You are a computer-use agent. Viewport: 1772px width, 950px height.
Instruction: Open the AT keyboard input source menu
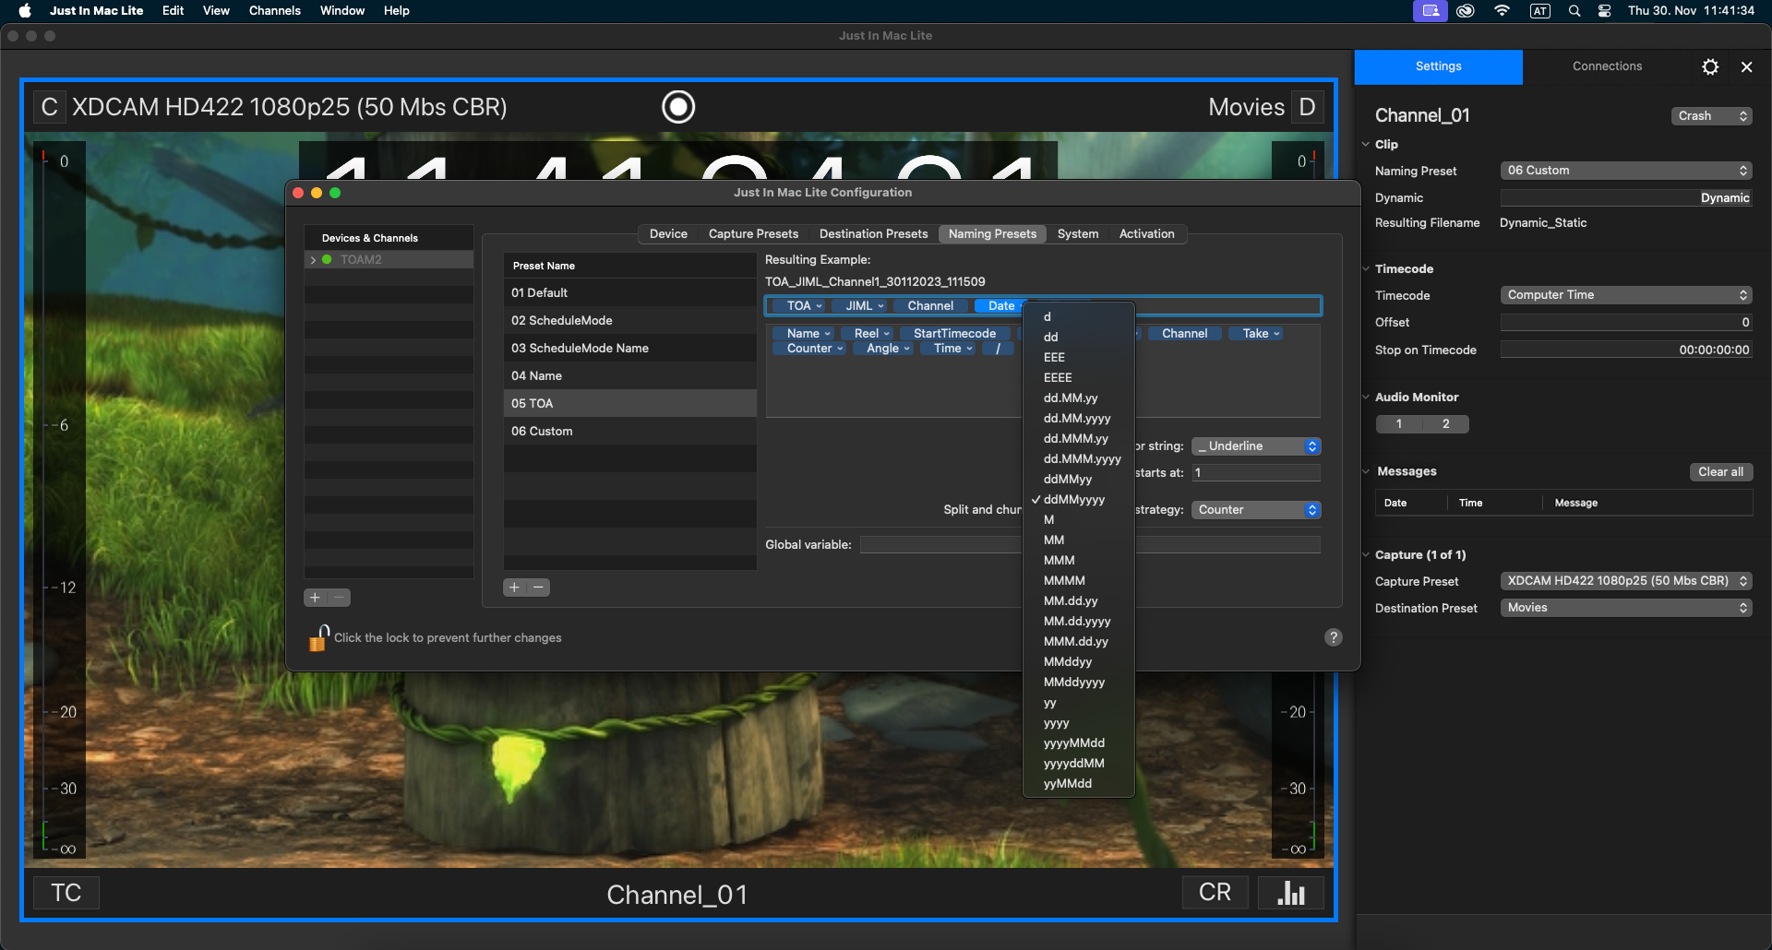1539,11
